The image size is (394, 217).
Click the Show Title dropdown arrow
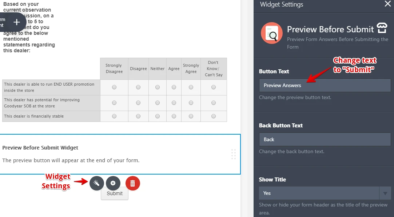click(385, 193)
